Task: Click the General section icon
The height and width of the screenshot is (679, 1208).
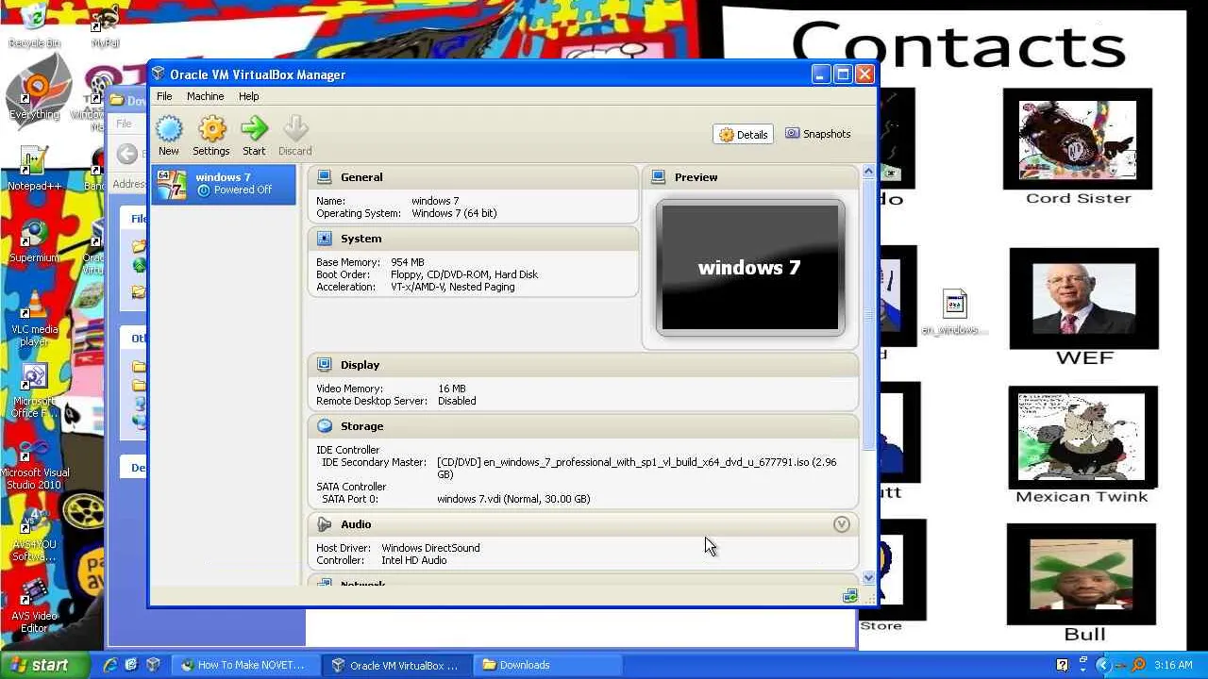Action: tap(325, 176)
